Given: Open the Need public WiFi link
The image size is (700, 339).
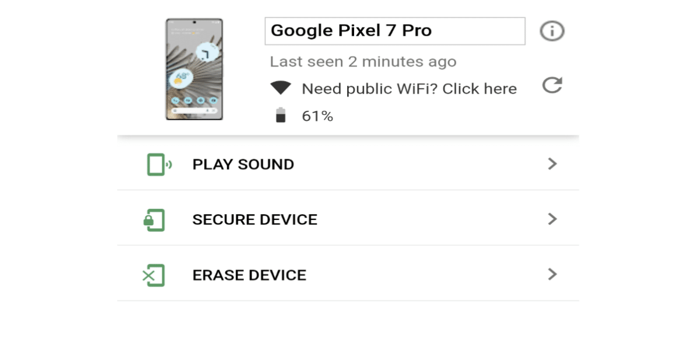Looking at the screenshot, I should 409,89.
